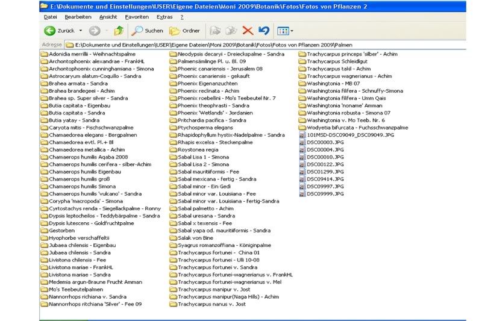Image resolution: width=482 pixels, height=321 pixels.
Task: Open the Favoriten menu
Action: (136, 17)
